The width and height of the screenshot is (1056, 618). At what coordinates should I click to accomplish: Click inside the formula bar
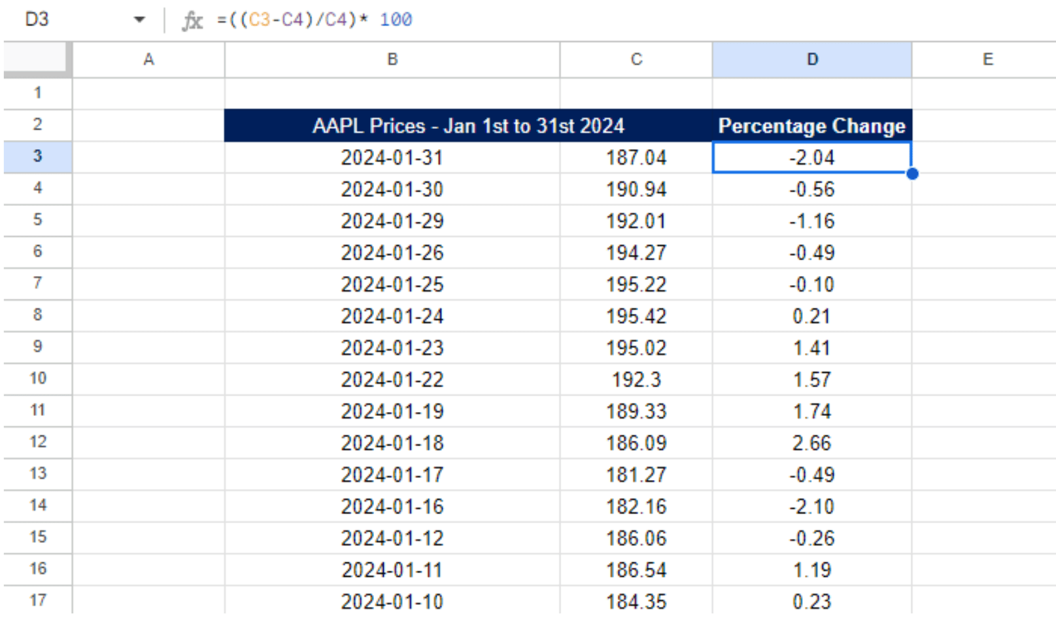tap(392, 20)
